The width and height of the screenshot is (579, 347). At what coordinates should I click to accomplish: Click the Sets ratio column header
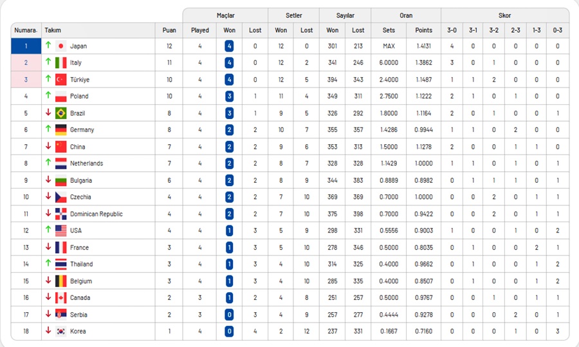(x=389, y=30)
